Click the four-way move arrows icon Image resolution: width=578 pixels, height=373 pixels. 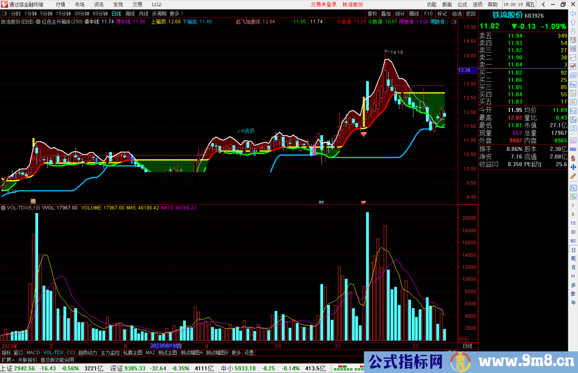tap(573, 167)
